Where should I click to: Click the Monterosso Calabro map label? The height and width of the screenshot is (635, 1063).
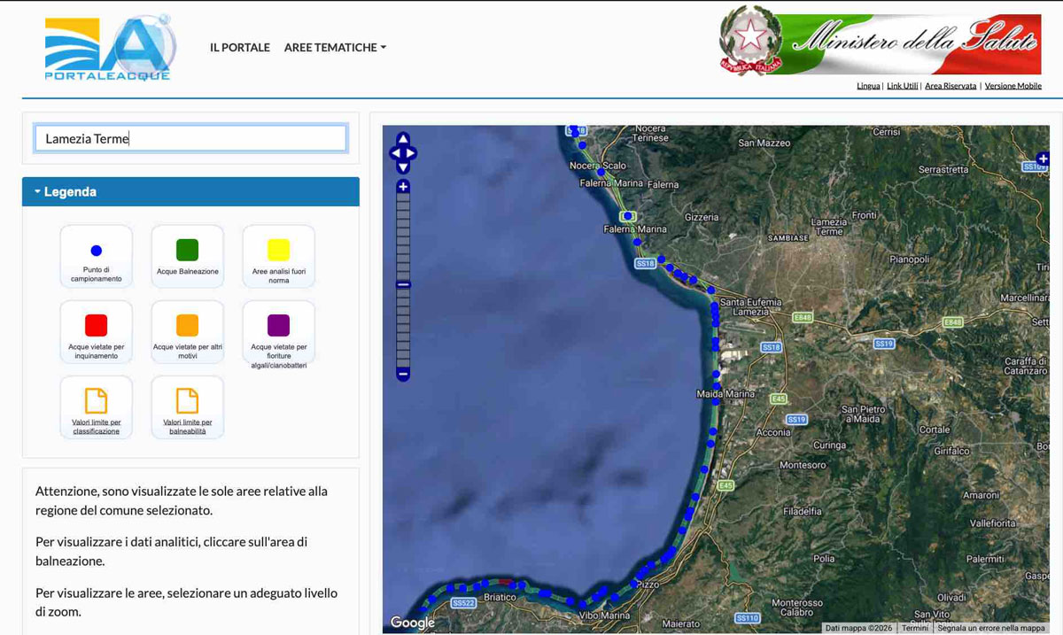click(x=797, y=608)
